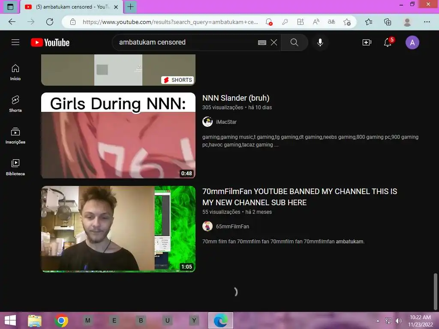Open blocked notifications icon in address bar
This screenshot has height=329, width=439.
click(x=269, y=22)
